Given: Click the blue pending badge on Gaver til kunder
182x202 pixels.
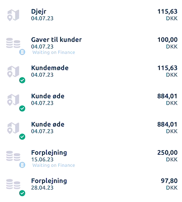Looking at the screenshot, I should point(22,52).
